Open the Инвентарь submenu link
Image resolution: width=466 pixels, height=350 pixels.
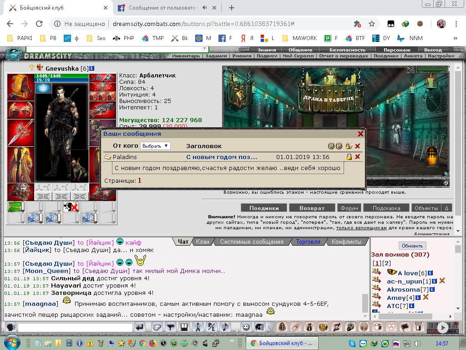pos(186,56)
